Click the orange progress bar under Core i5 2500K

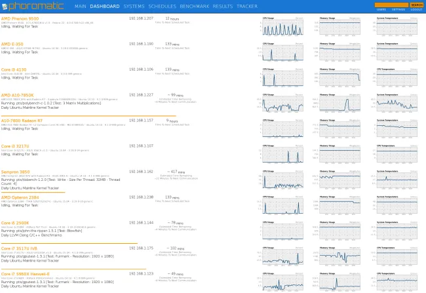[69, 244]
